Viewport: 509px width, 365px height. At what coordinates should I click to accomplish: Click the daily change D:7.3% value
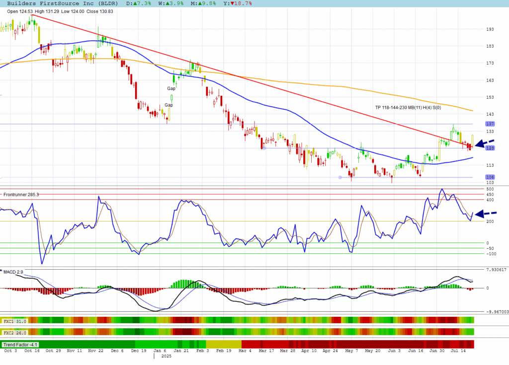pos(139,3)
